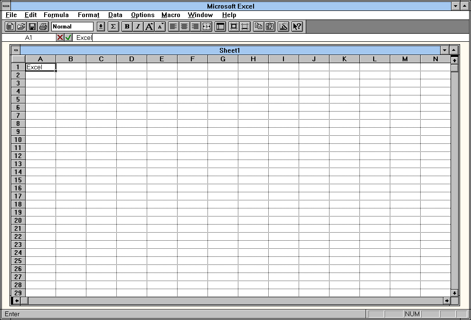Image resolution: width=471 pixels, height=320 pixels.
Task: Open the Options menu
Action: click(x=143, y=15)
